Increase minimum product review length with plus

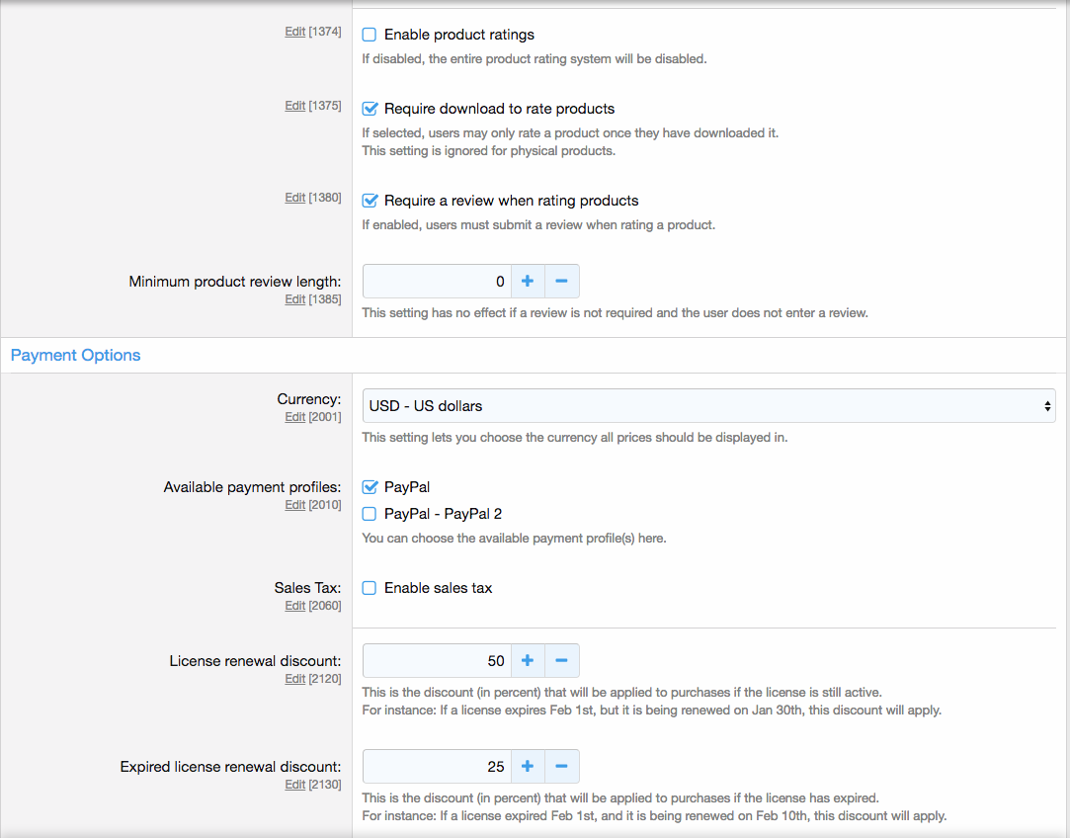tap(528, 282)
